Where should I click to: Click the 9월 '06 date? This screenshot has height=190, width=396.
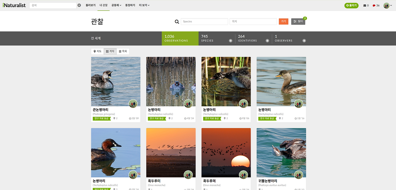click(244, 118)
